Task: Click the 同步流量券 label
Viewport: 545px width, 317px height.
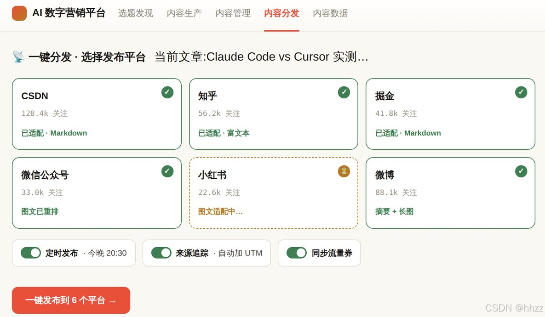Action: (332, 253)
